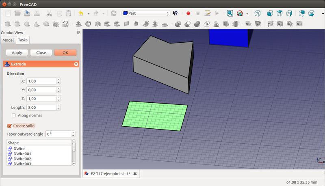Click the What's This help cursor icon

175,13
